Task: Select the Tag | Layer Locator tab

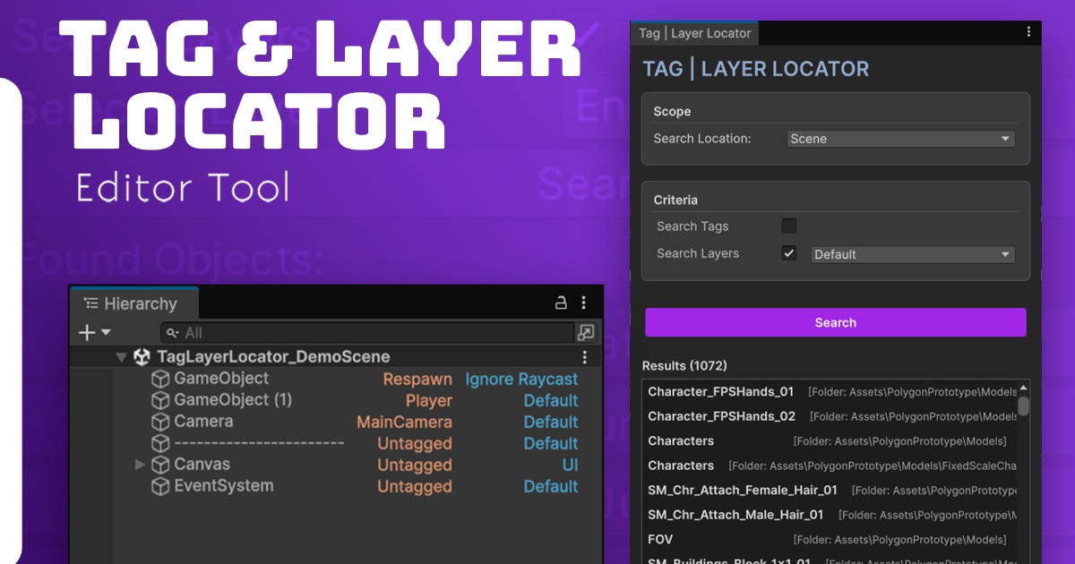Action: click(694, 32)
